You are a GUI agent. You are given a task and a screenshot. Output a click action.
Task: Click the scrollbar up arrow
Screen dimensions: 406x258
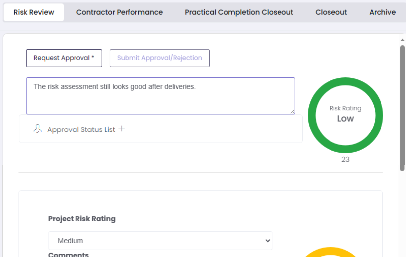coord(402,40)
